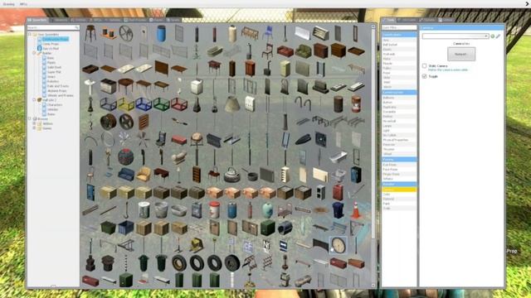The width and height of the screenshot is (531, 298).
Task: Open the Characters spawnlist
Action: [55, 105]
